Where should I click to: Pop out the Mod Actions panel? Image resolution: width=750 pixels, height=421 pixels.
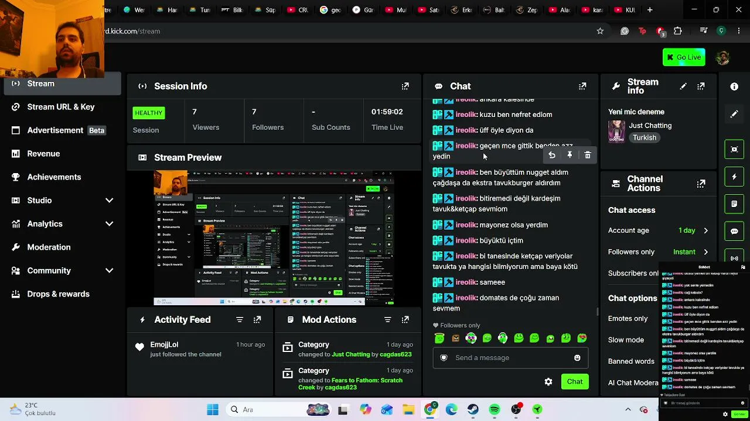coord(405,320)
